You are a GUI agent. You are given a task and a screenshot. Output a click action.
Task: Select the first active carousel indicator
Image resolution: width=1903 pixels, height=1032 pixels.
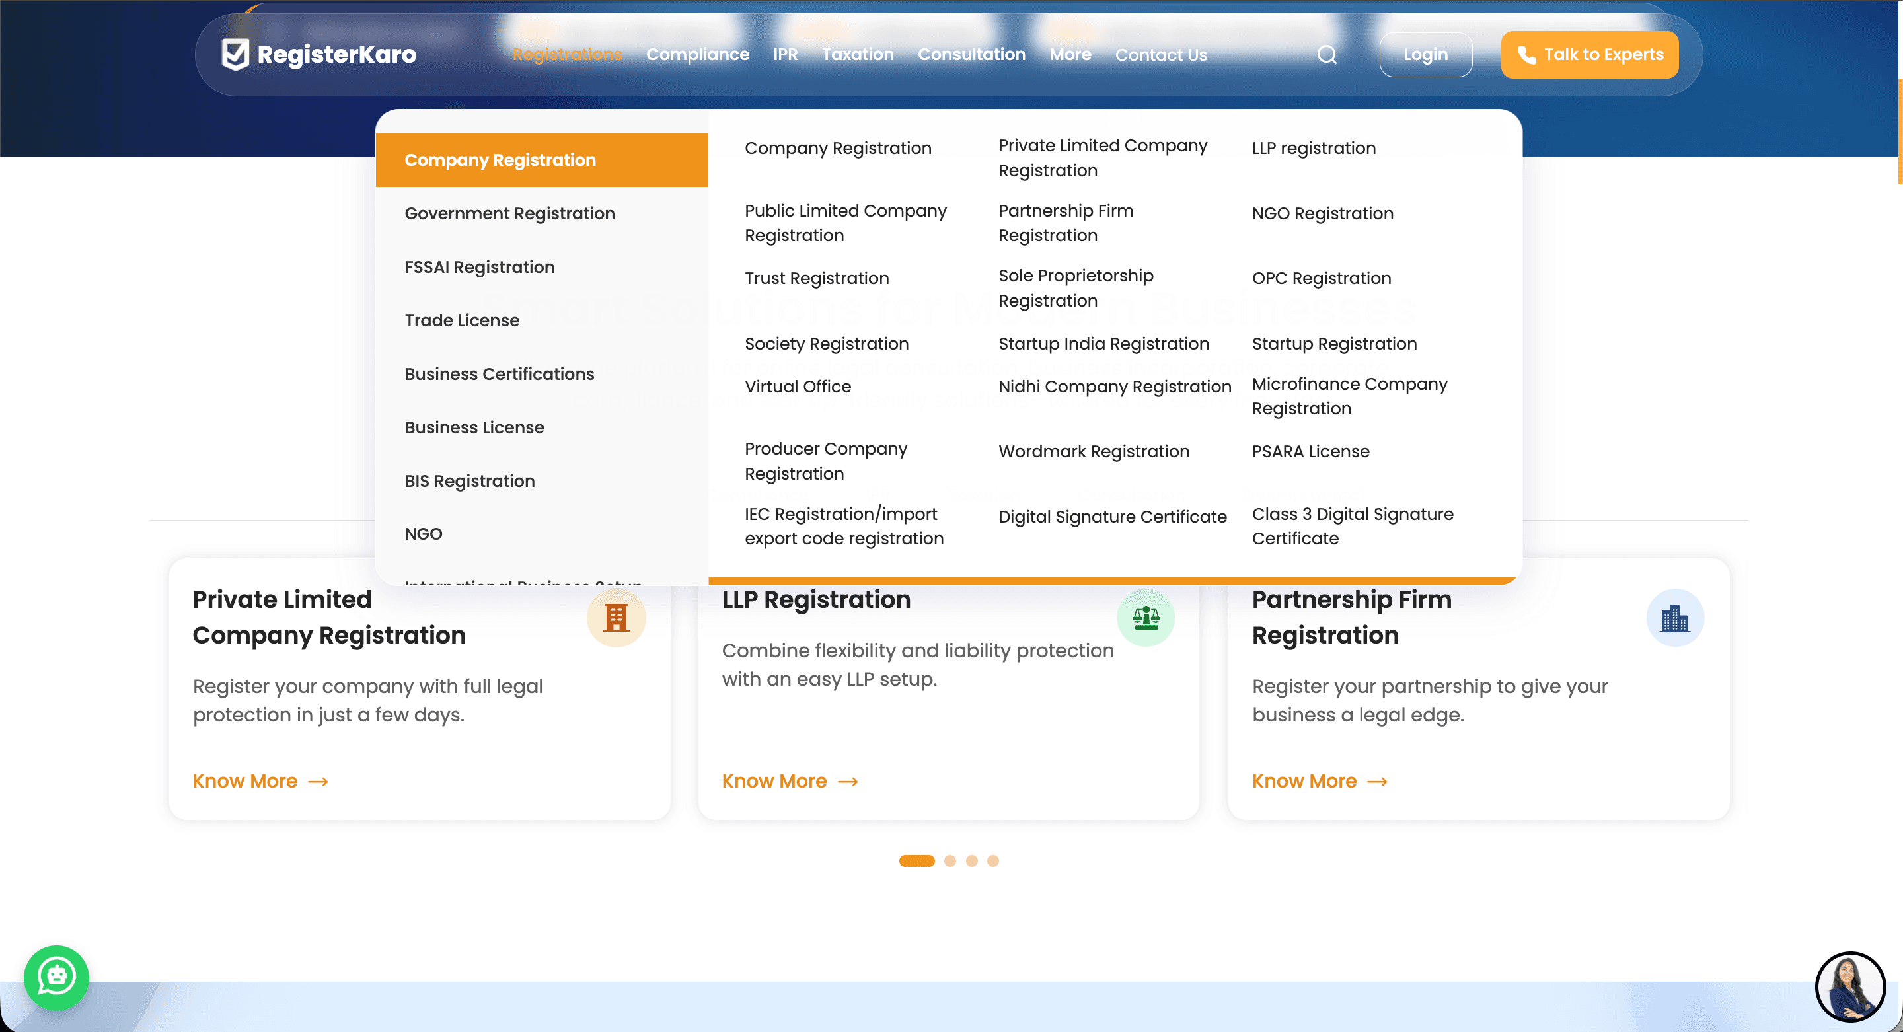[916, 861]
